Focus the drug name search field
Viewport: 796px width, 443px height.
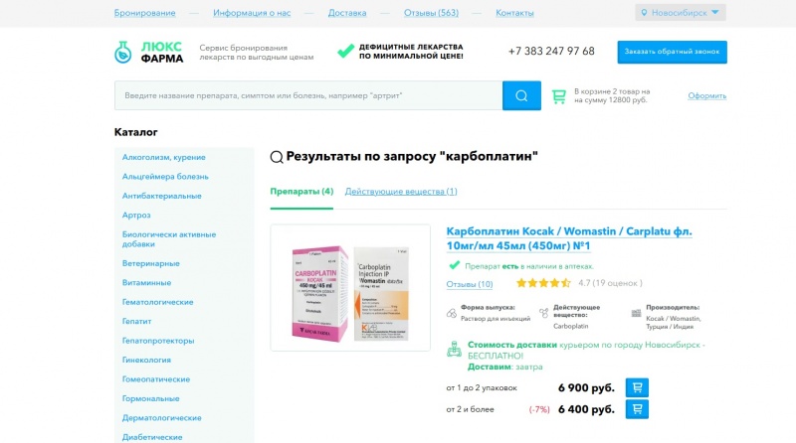pos(308,95)
